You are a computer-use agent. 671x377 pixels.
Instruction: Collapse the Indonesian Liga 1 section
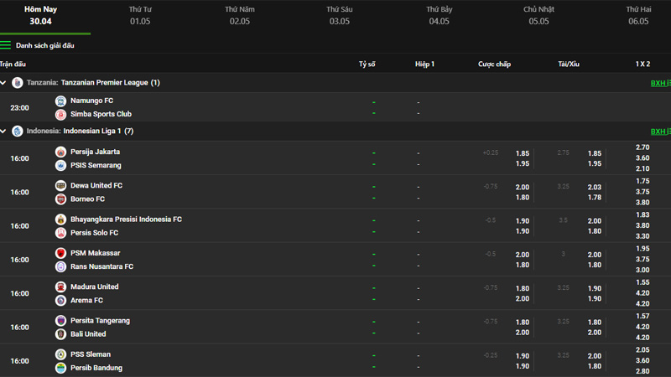(x=3, y=132)
